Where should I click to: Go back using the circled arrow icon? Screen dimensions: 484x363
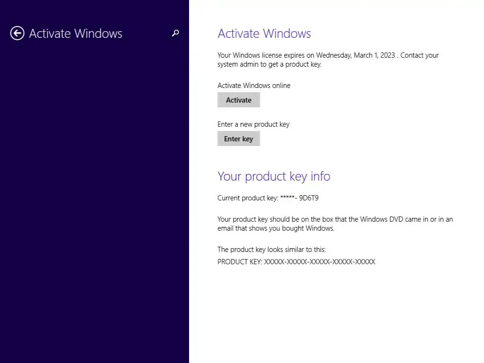(x=17, y=33)
